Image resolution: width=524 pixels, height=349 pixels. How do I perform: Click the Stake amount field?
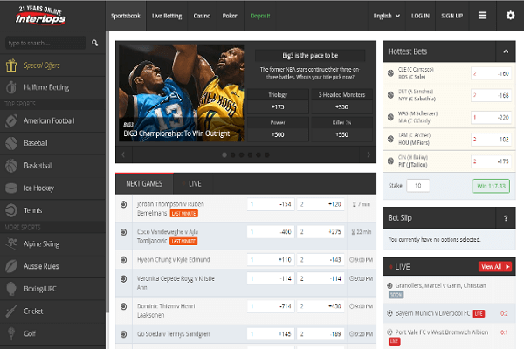(417, 186)
